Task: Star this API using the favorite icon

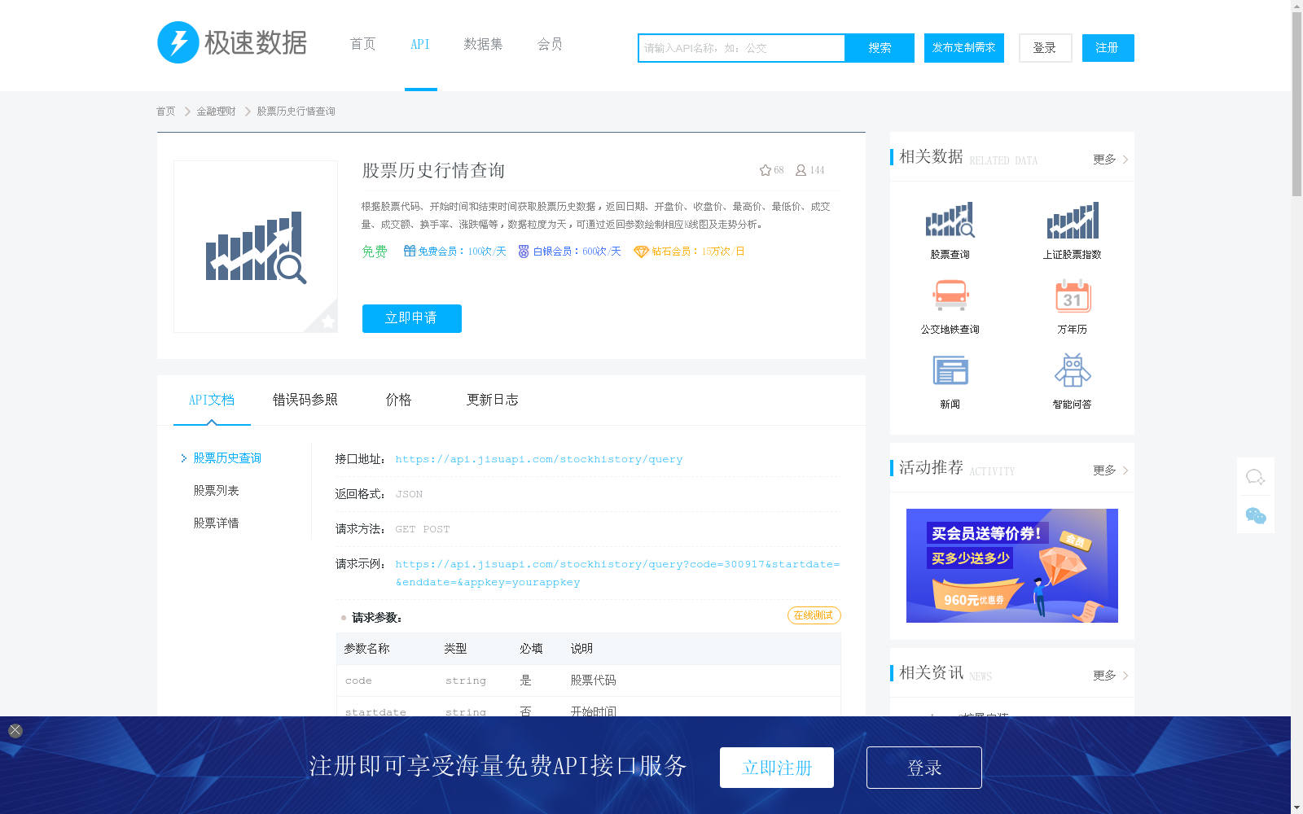Action: pos(764,169)
